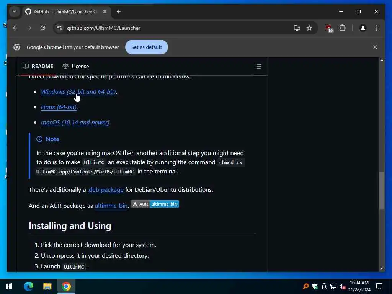Viewport: 392px width, 294px height.
Task: Click the page scrollbar thumb
Action: 382,190
